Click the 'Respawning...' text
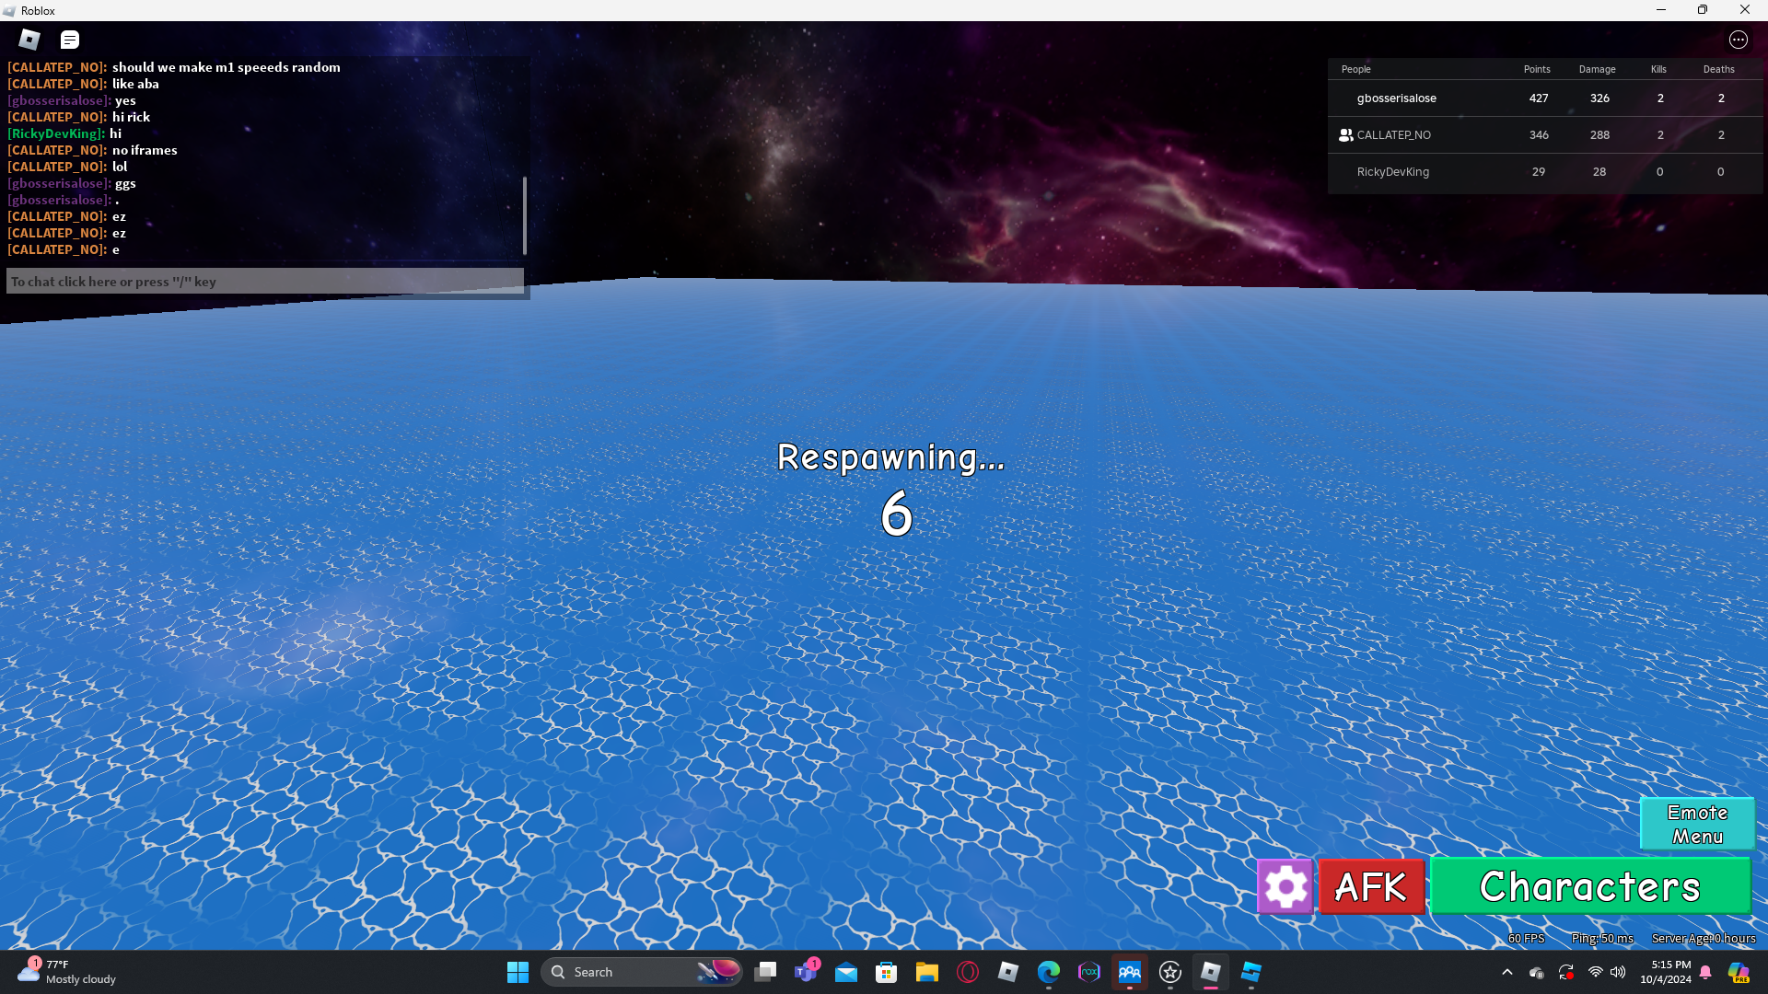Viewport: 1768px width, 994px height. (890, 457)
